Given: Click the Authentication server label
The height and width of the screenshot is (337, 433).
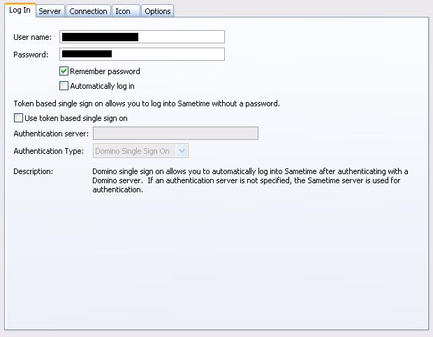Looking at the screenshot, I should pyautogui.click(x=51, y=134).
